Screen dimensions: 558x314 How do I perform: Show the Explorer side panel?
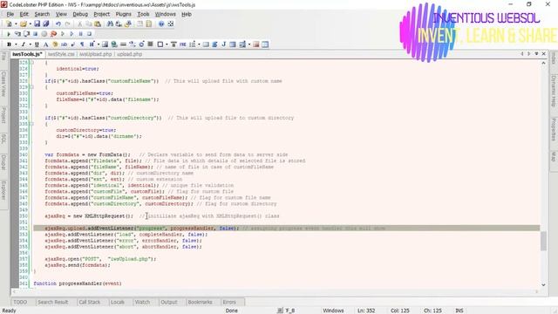[3, 190]
